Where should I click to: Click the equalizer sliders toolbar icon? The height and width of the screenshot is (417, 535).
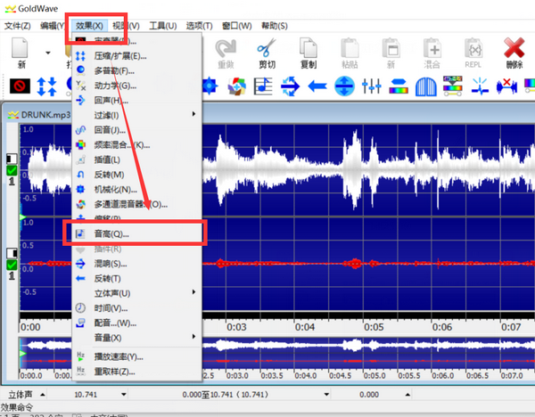coord(371,86)
